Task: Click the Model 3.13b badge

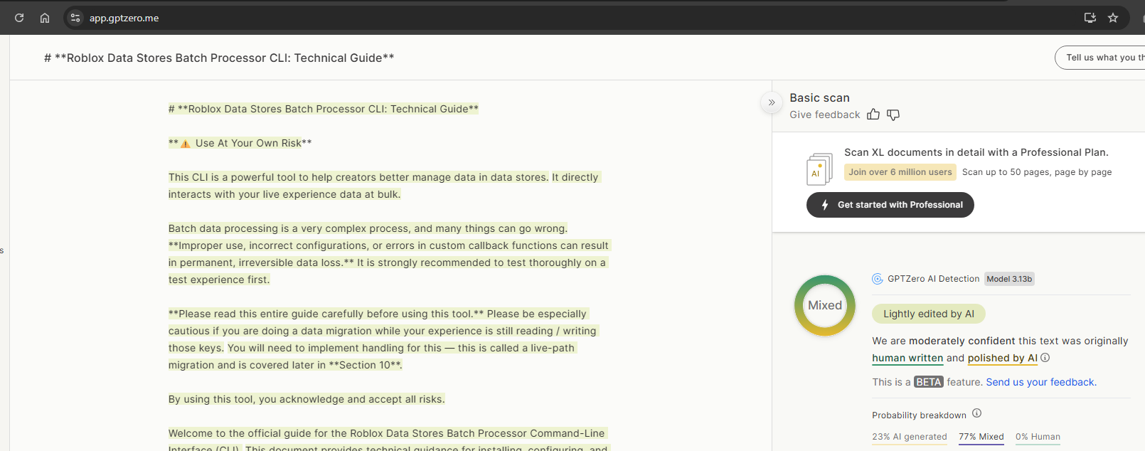Action: [x=1009, y=279]
